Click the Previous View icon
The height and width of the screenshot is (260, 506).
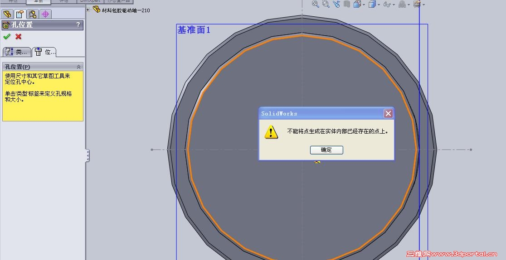336,4
